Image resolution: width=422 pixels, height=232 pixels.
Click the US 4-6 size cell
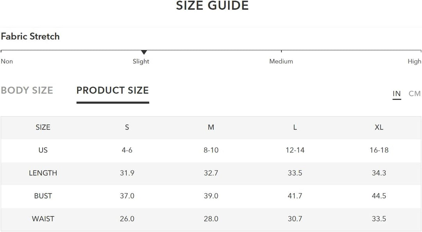point(127,150)
